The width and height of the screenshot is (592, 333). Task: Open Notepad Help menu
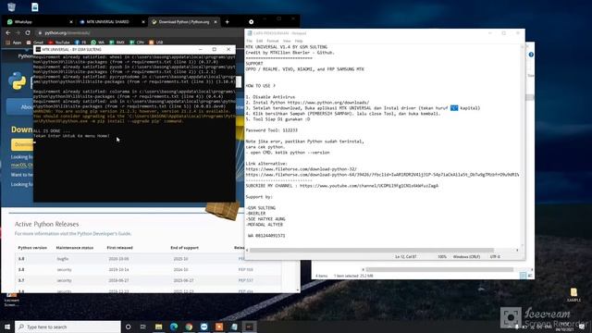click(299, 41)
